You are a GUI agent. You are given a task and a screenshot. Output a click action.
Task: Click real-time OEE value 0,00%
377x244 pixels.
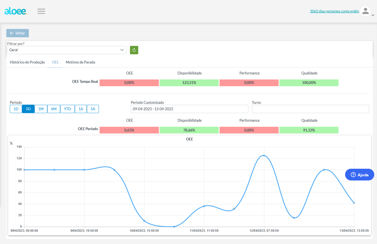[x=129, y=83]
